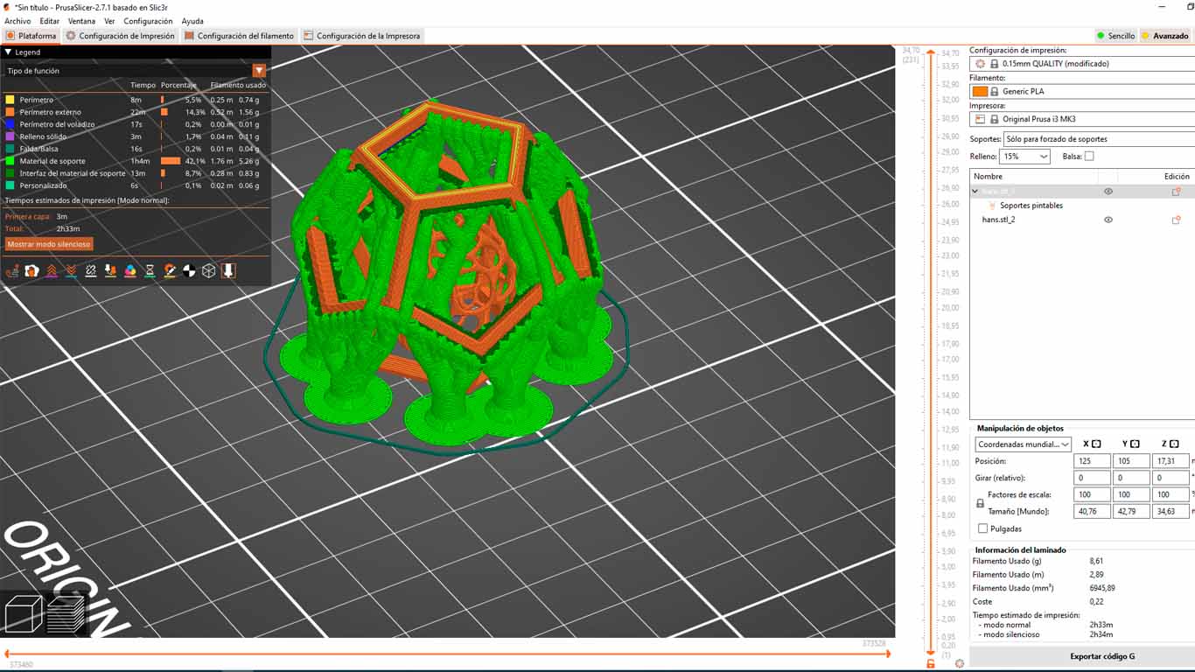Switch to Configuración de Impresión tab

click(x=121, y=36)
